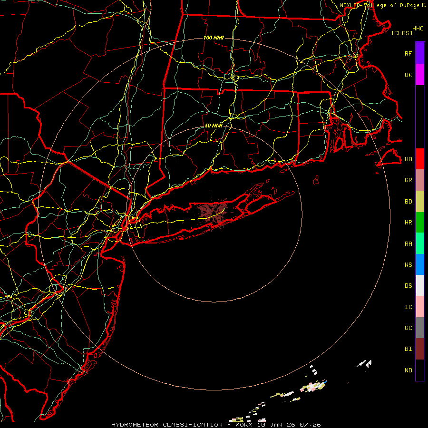The height and width of the screenshot is (428, 428).
Task: Click the RA light-green legend swatch
Action: click(x=420, y=243)
